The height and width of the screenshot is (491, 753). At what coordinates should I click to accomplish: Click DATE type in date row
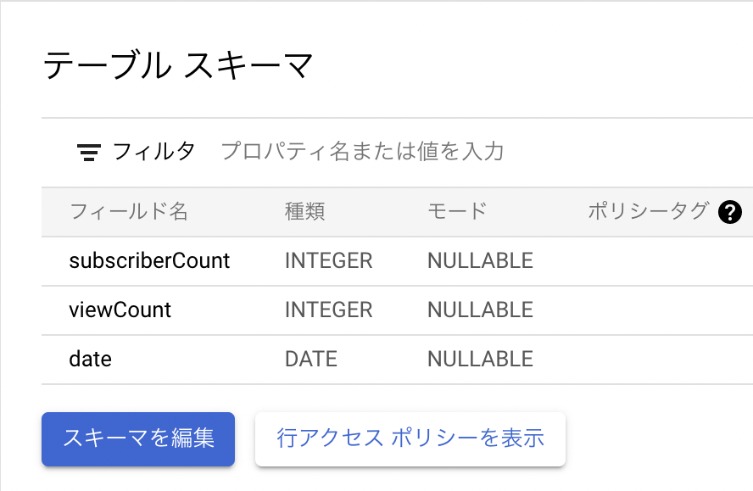click(x=311, y=359)
